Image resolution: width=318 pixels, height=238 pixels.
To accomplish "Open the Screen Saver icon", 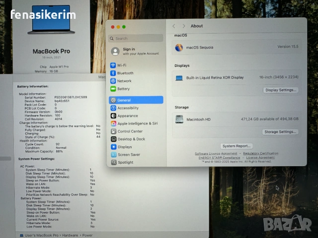I will click(114, 155).
